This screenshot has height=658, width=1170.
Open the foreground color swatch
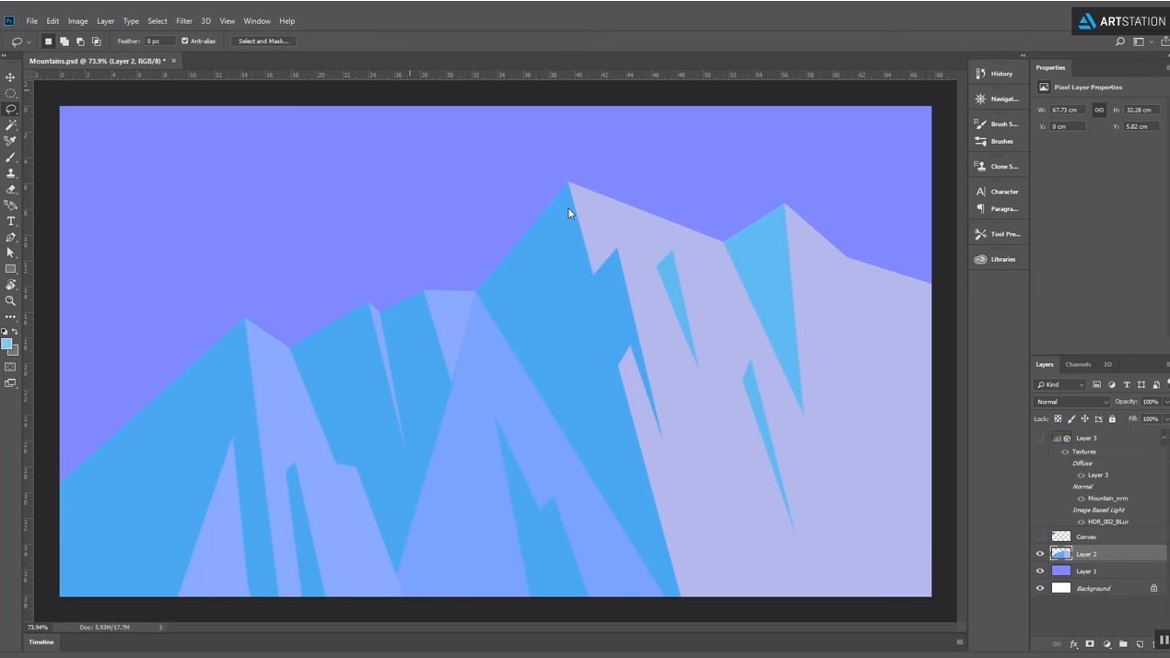point(7,344)
